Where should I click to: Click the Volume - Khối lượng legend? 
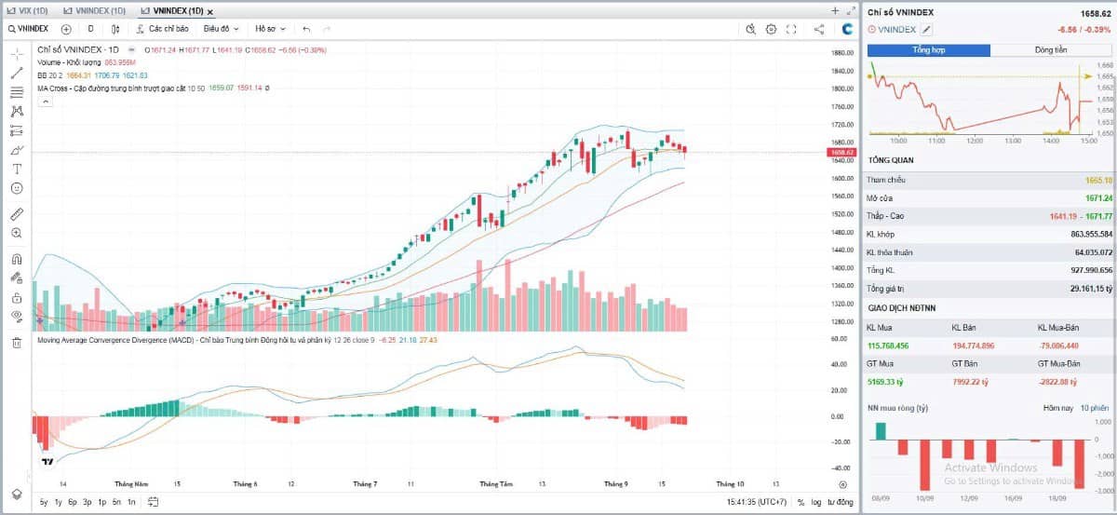coord(70,62)
